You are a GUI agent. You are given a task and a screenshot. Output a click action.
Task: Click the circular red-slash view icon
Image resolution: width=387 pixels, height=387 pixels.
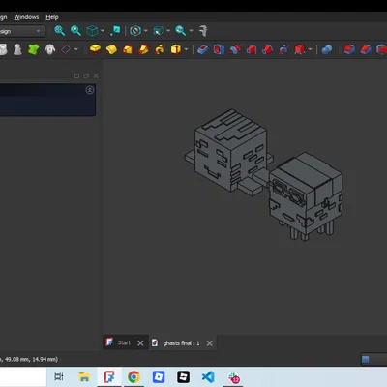coord(135,31)
